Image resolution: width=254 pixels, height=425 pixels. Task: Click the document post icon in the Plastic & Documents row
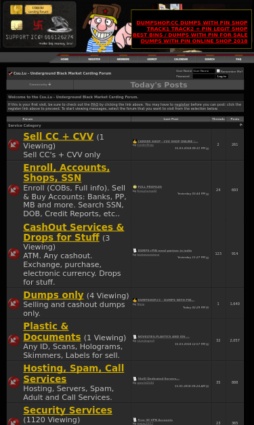click(x=135, y=337)
